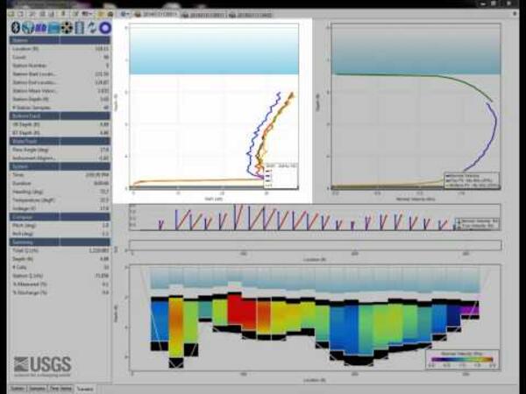Click the refresh arrows toolbar icon
This screenshot has height=394, width=526.
coord(92,28)
